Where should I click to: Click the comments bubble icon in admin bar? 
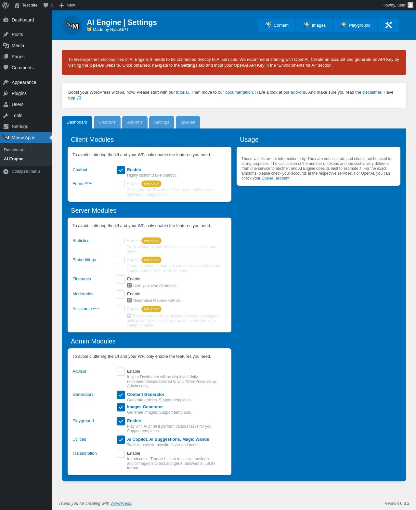[46, 5]
